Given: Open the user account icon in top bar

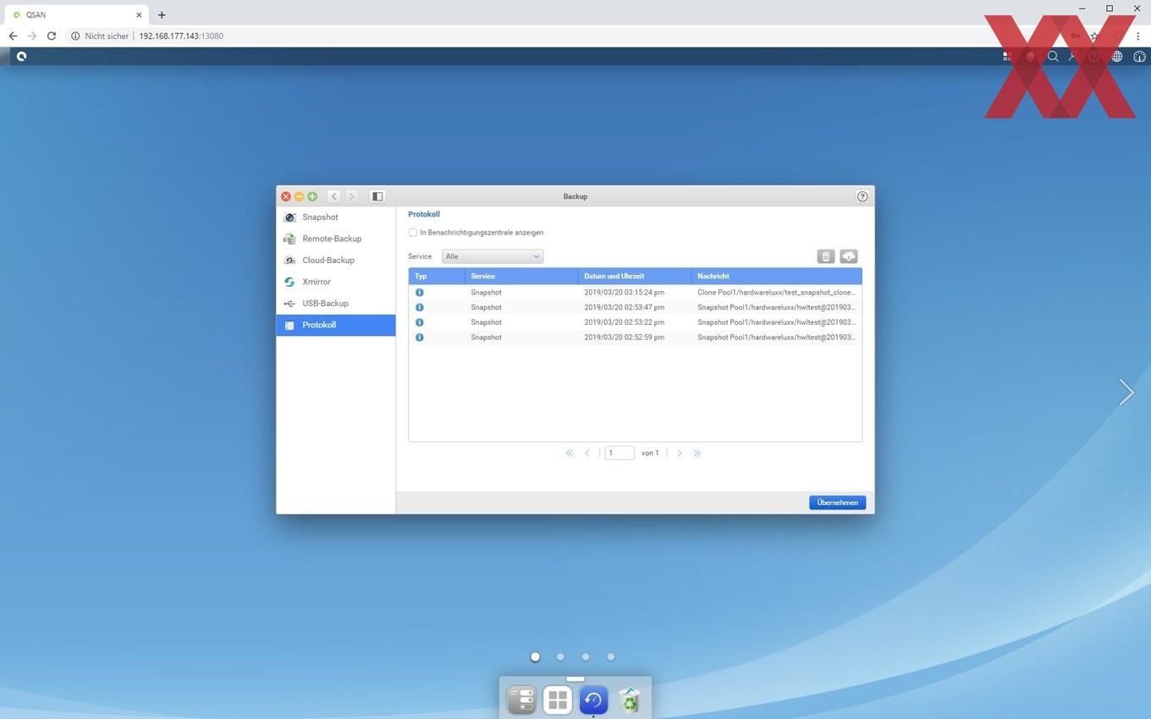Looking at the screenshot, I should pyautogui.click(x=1073, y=57).
